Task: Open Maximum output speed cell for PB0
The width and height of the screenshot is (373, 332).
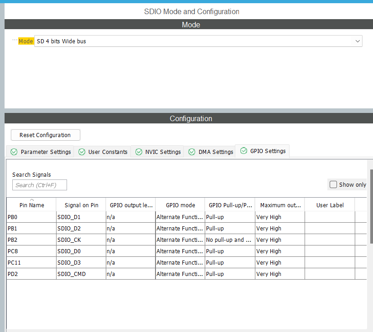Action: [279, 217]
